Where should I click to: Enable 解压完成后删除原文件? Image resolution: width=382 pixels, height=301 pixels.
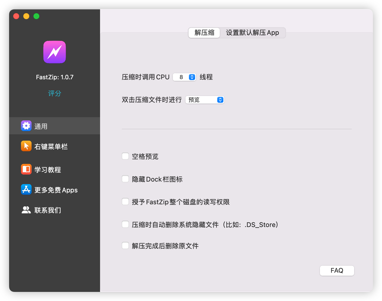[x=125, y=245]
